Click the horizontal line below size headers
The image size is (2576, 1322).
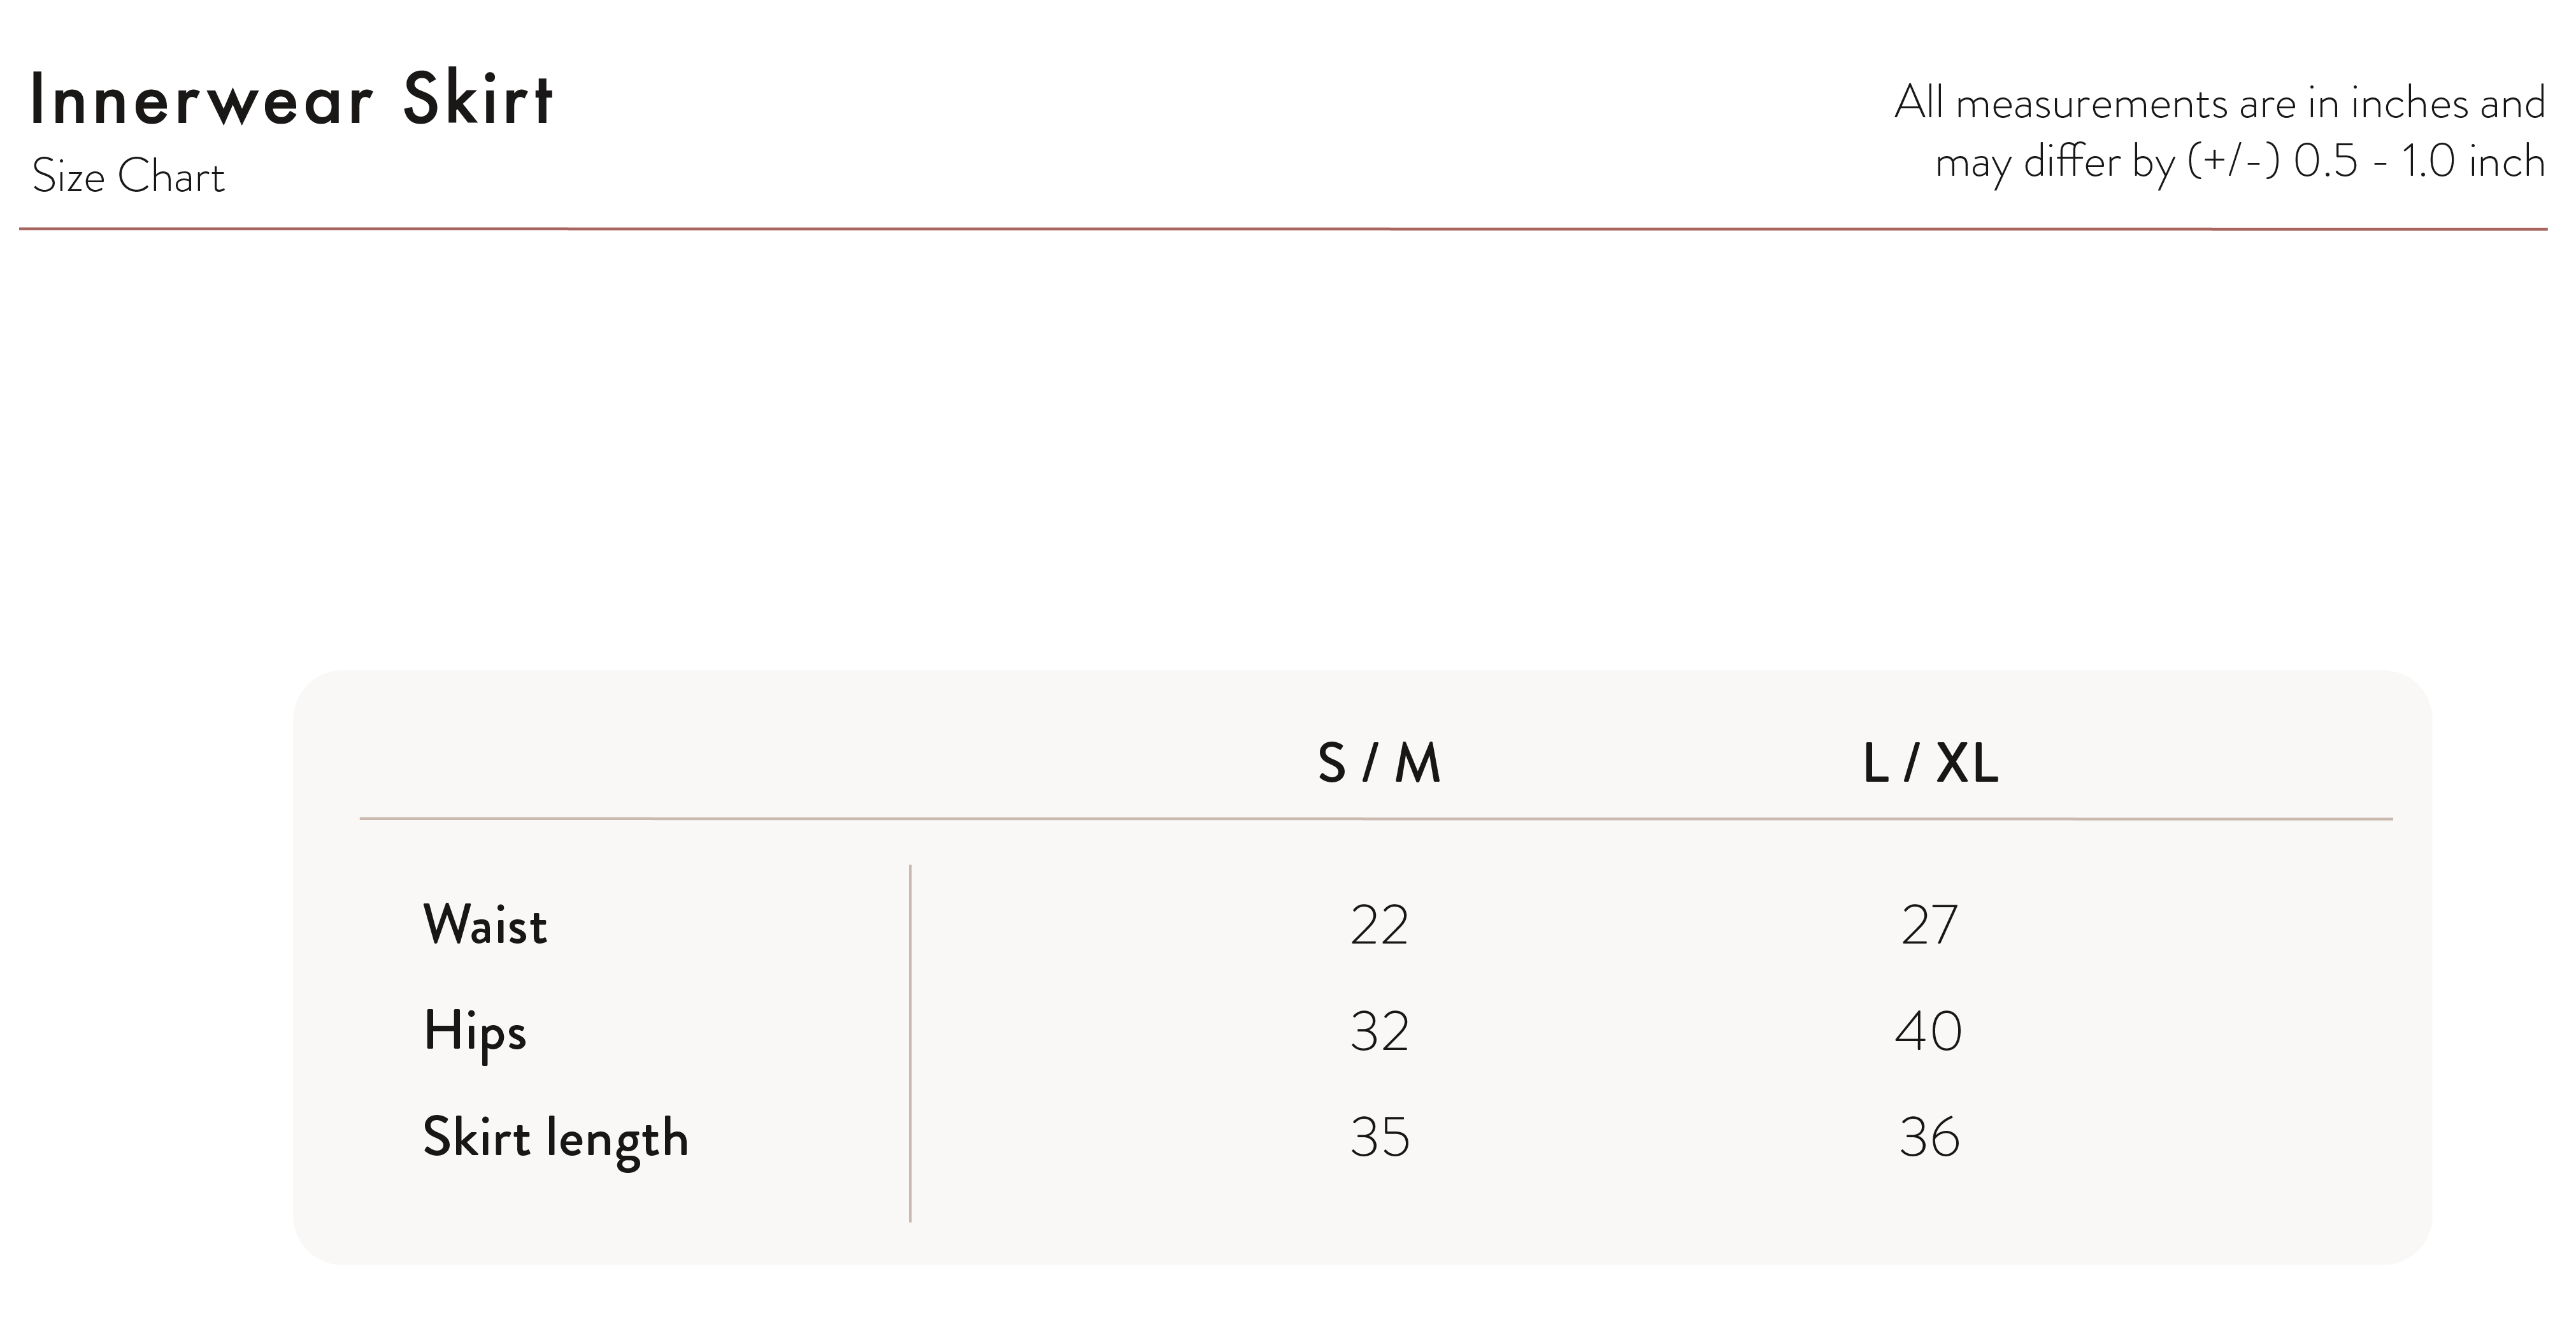[x=1376, y=819]
